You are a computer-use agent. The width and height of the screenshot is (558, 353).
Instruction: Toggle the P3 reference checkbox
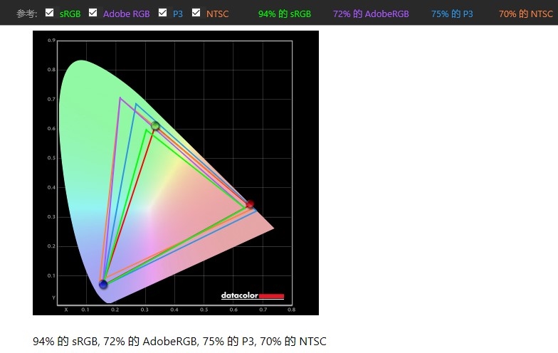pos(162,13)
